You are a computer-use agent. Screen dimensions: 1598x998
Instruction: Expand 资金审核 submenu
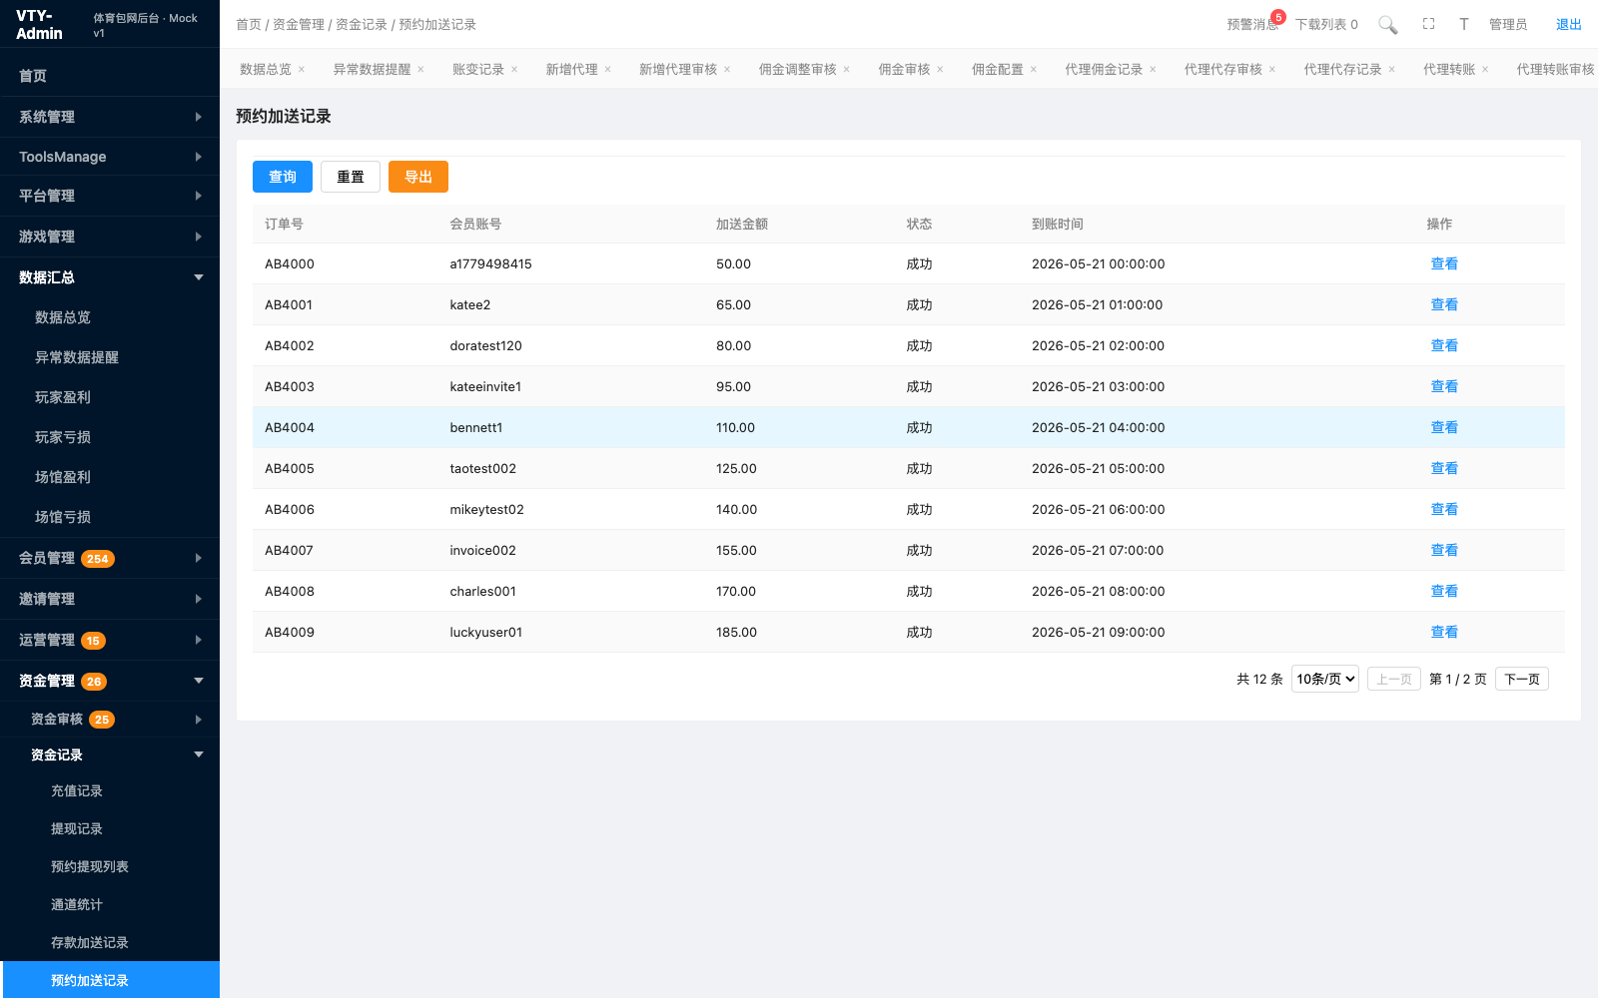click(x=110, y=719)
